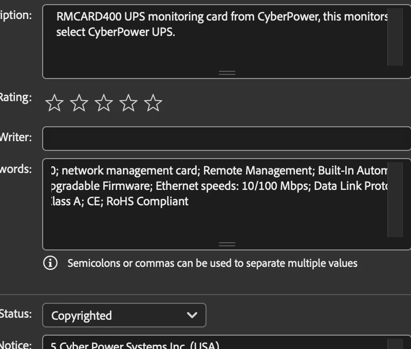This screenshot has width=411, height=349.
Task: Click the 'RoHS Compliant' keyword text
Action: [x=147, y=201]
